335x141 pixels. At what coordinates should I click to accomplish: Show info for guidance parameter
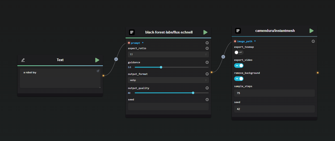point(207,62)
